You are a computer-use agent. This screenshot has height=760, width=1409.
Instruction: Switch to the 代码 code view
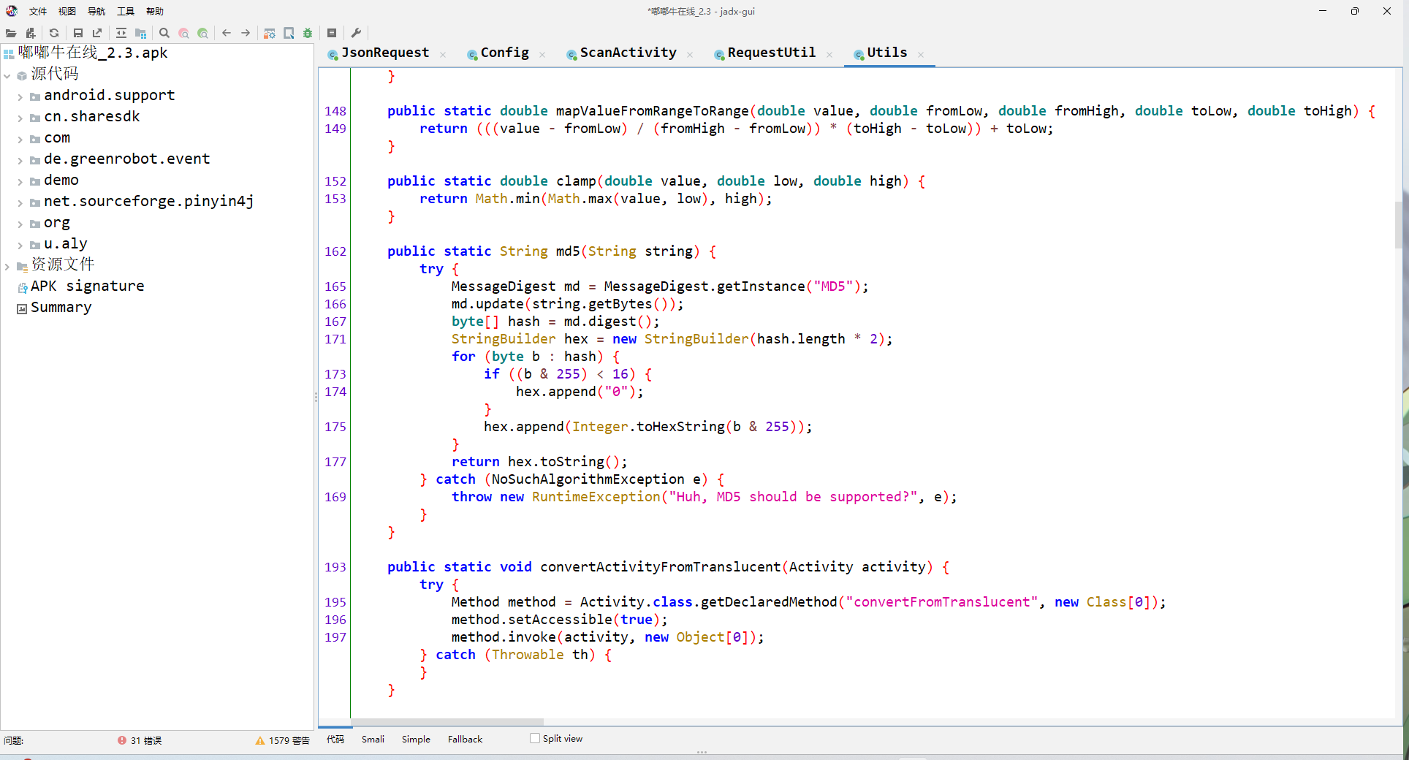[x=335, y=740]
